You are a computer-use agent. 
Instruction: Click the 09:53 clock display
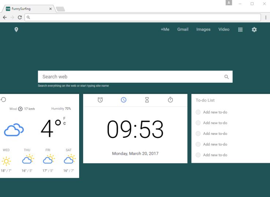[135, 129]
